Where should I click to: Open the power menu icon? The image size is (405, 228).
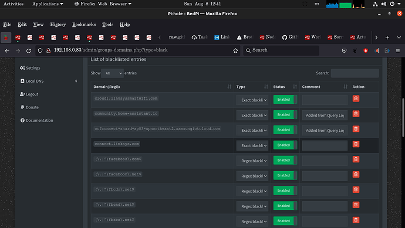(392, 4)
